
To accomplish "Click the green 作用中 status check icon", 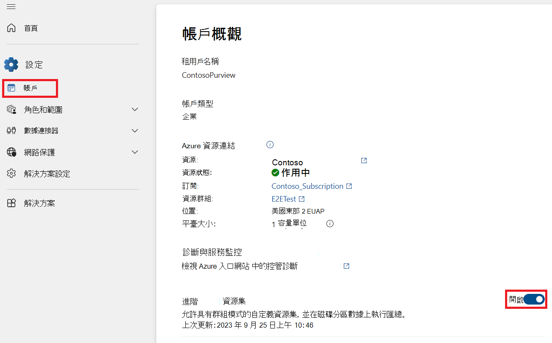I will pos(275,173).
